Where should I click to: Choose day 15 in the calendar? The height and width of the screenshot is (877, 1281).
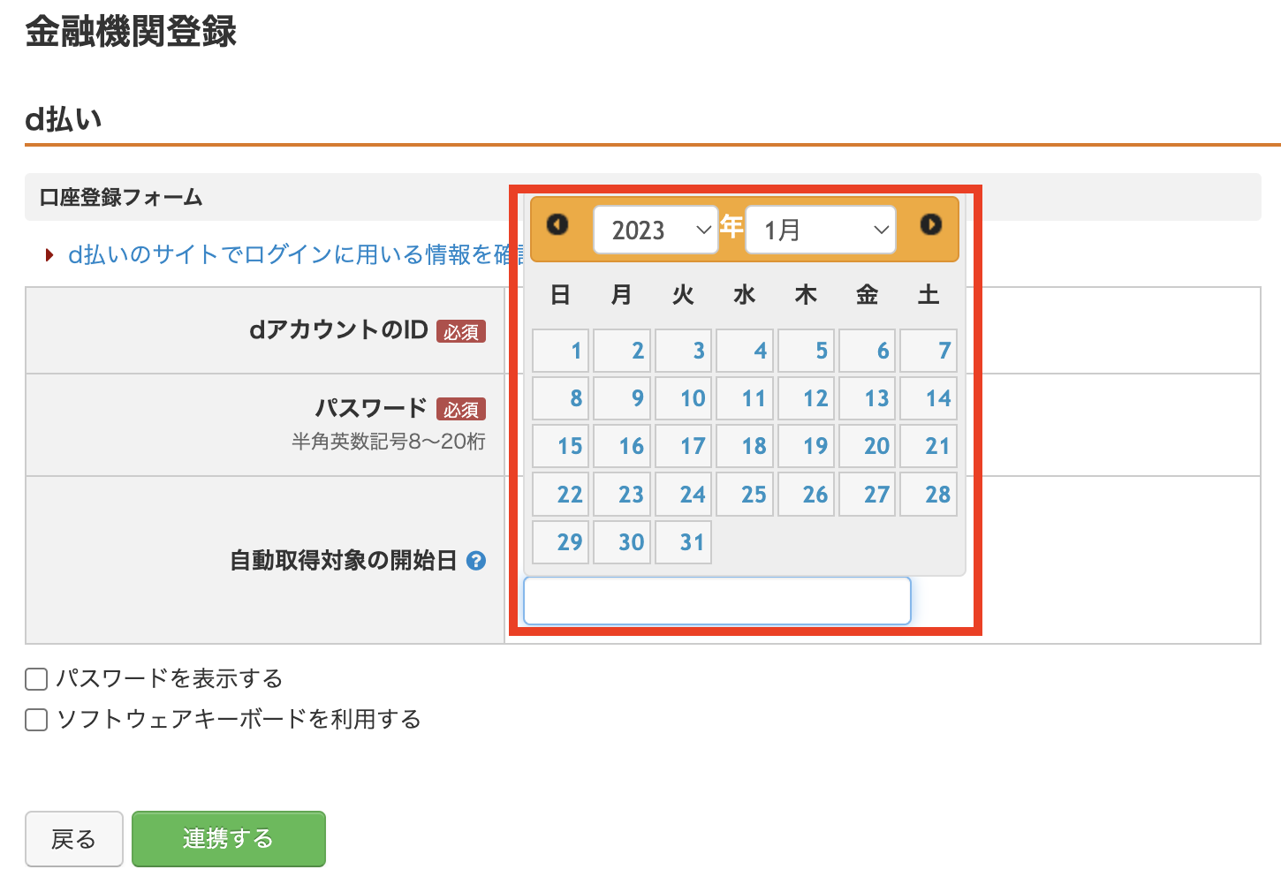[x=561, y=446]
